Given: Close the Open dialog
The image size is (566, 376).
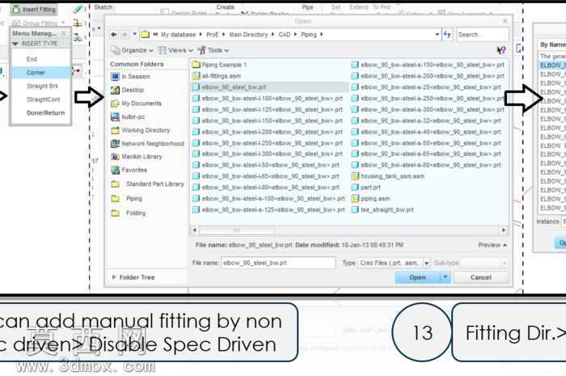Looking at the screenshot, I should (x=505, y=21).
